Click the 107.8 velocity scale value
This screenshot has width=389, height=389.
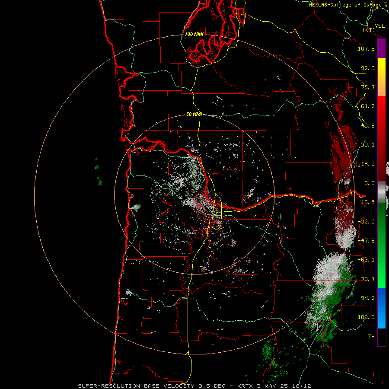366,48
